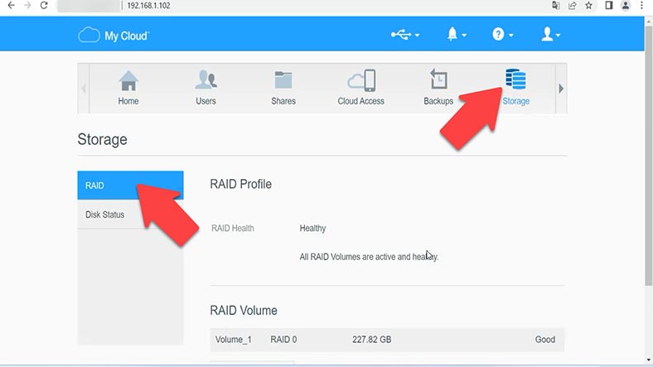Click the My Cloud logo
653x367 pixels.
pos(114,36)
